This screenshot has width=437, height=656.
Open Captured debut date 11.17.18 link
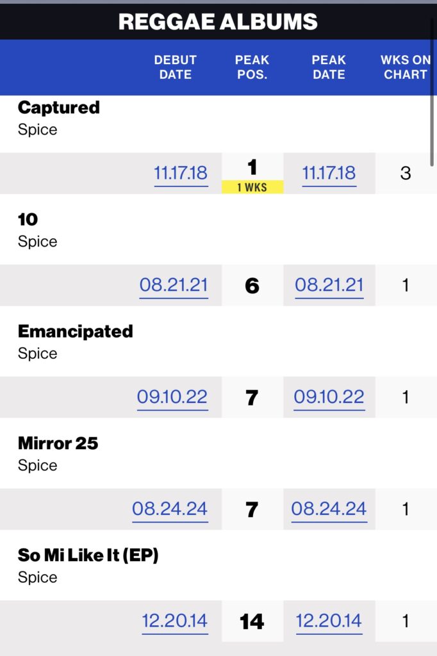[181, 173]
